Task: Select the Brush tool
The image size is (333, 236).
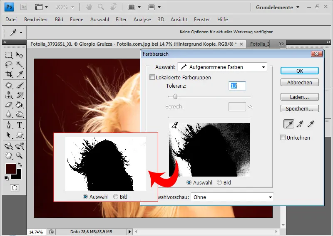Action: pos(19,85)
